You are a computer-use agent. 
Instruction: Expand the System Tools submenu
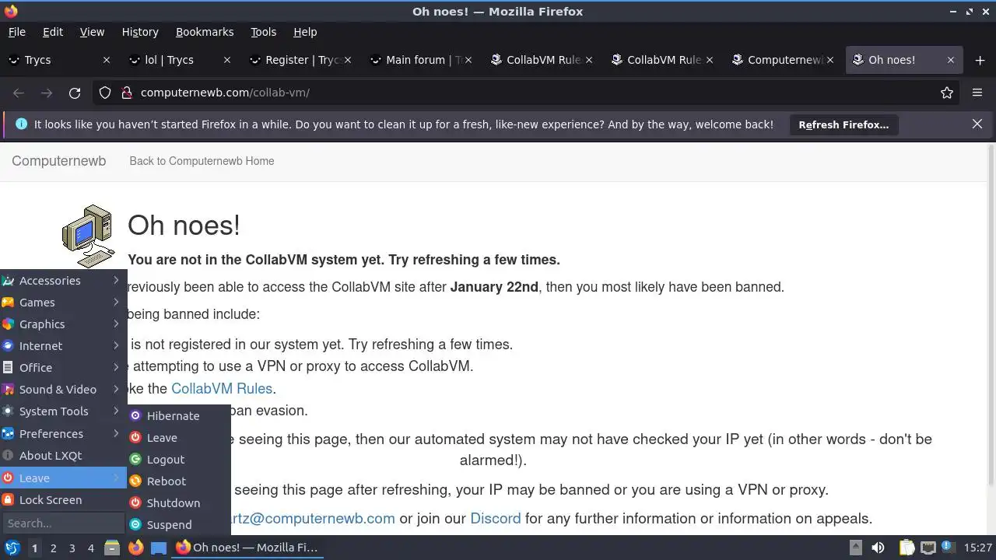(63, 411)
